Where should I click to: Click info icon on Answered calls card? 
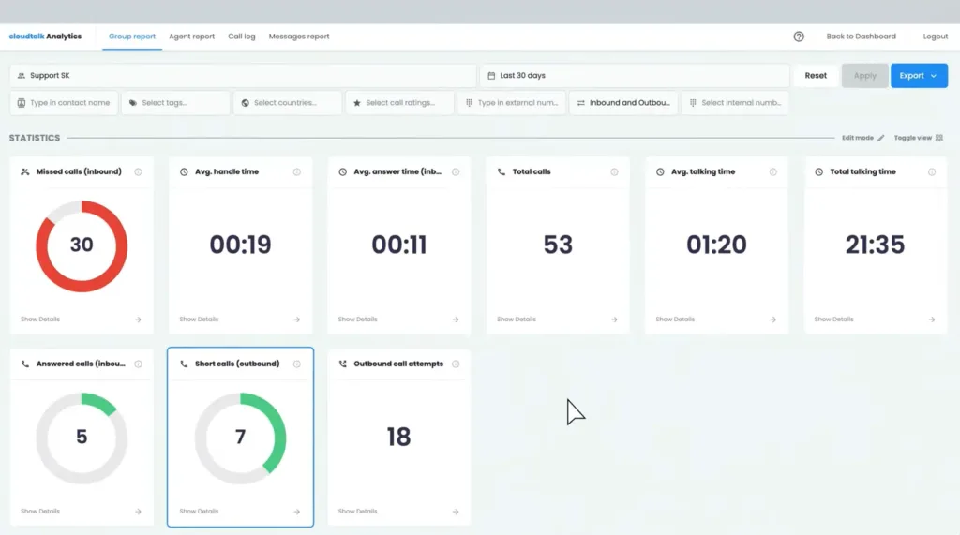tap(139, 364)
